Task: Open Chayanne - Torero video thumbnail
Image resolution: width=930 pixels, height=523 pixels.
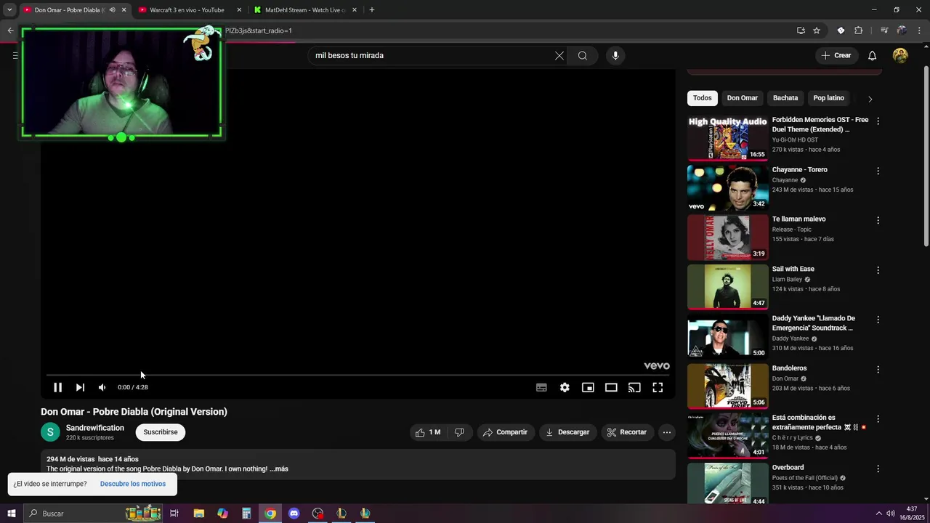Action: pyautogui.click(x=728, y=187)
